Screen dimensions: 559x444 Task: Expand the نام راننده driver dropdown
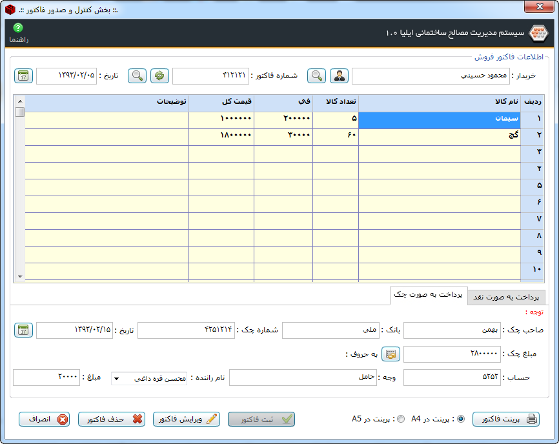click(x=116, y=379)
